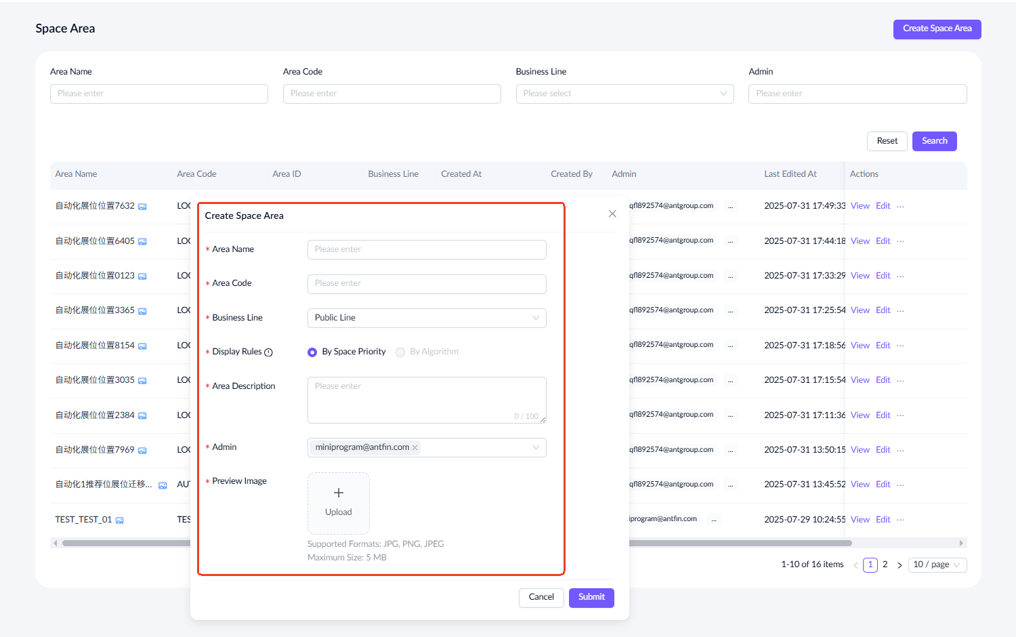Select By Algorithm radio option
The image size is (1016, 637).
click(x=400, y=352)
